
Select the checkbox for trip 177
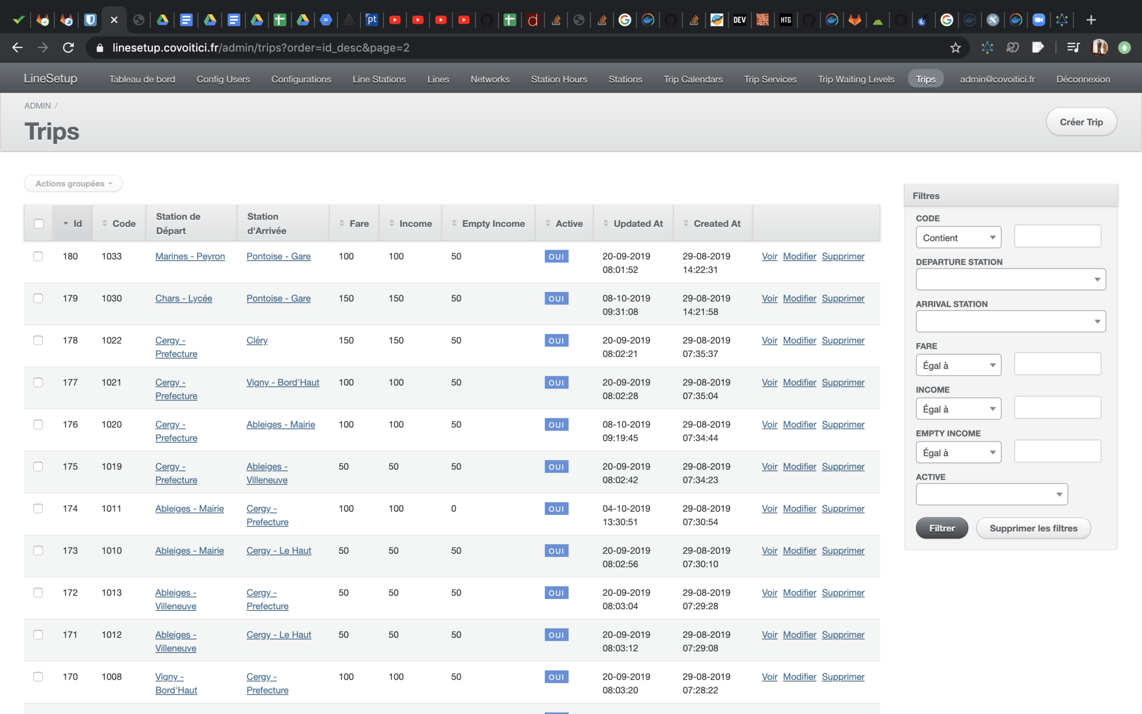pyautogui.click(x=38, y=382)
